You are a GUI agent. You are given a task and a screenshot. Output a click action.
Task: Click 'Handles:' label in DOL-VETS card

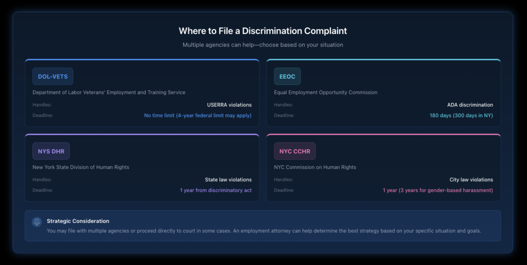coord(42,105)
